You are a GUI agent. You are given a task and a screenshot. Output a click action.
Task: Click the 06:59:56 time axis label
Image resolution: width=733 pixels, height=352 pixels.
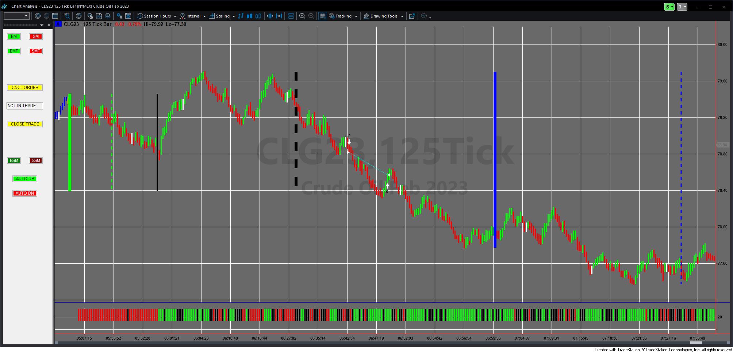coord(493,338)
